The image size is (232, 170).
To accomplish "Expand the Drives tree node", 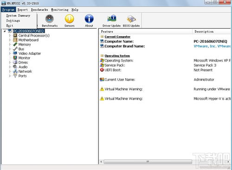I will [10, 63].
